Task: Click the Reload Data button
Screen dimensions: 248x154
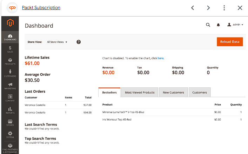Action: 230,42
